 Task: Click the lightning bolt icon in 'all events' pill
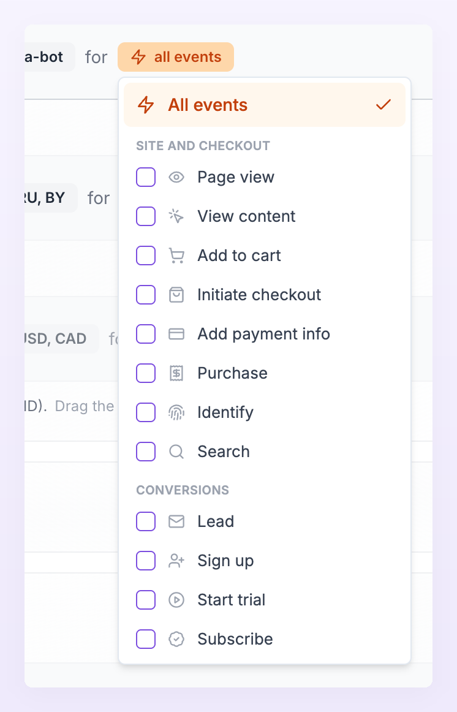(x=138, y=57)
